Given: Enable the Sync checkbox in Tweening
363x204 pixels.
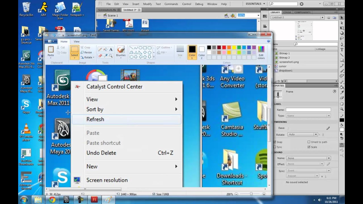Looking at the screenshot, I should [x=275, y=147].
